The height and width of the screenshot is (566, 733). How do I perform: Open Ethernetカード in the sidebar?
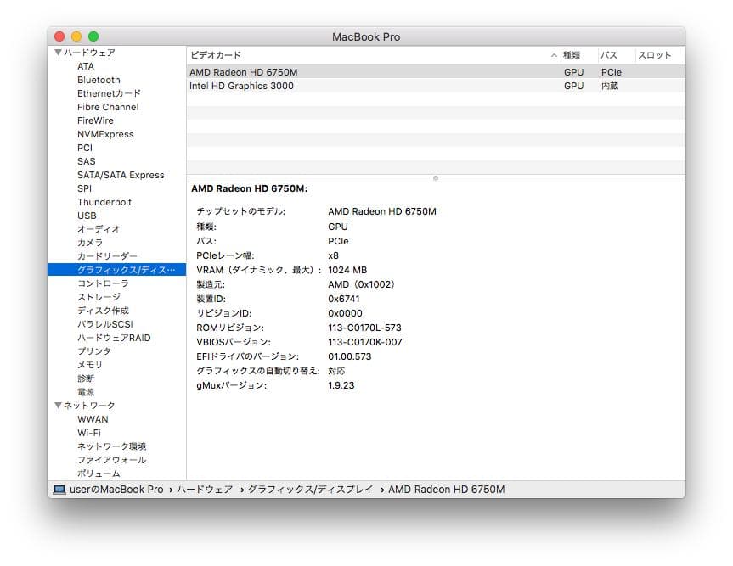pos(109,93)
